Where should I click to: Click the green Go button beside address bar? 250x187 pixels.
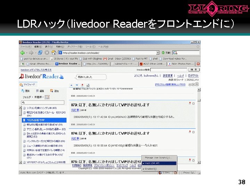(163, 53)
